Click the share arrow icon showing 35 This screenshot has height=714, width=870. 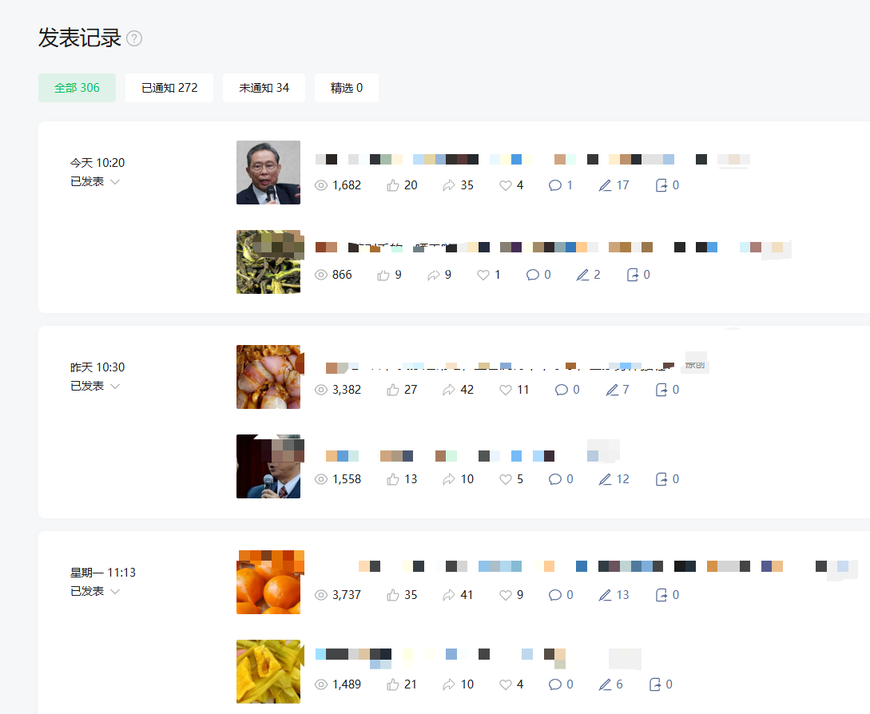[449, 185]
